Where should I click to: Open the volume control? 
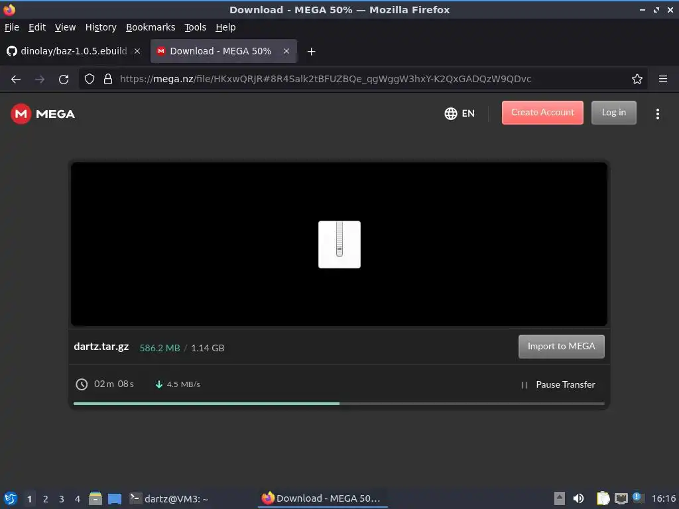coord(578,498)
